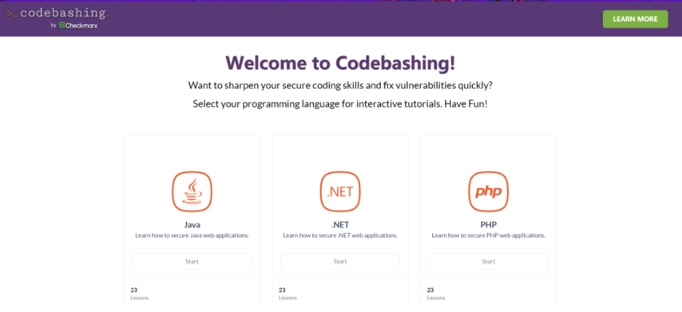Click 'Select your programming language' instruction line
The height and width of the screenshot is (312, 682).
340,105
